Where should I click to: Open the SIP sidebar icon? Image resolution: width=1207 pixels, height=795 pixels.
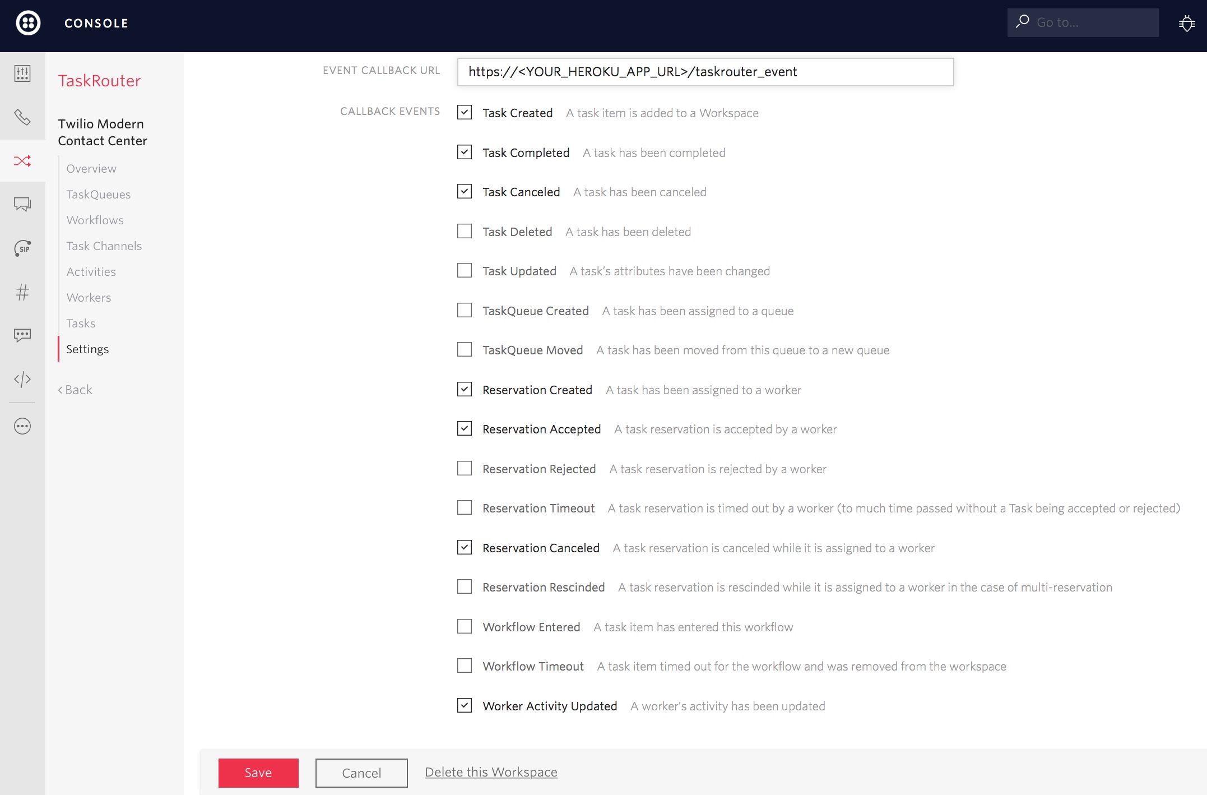(x=22, y=248)
